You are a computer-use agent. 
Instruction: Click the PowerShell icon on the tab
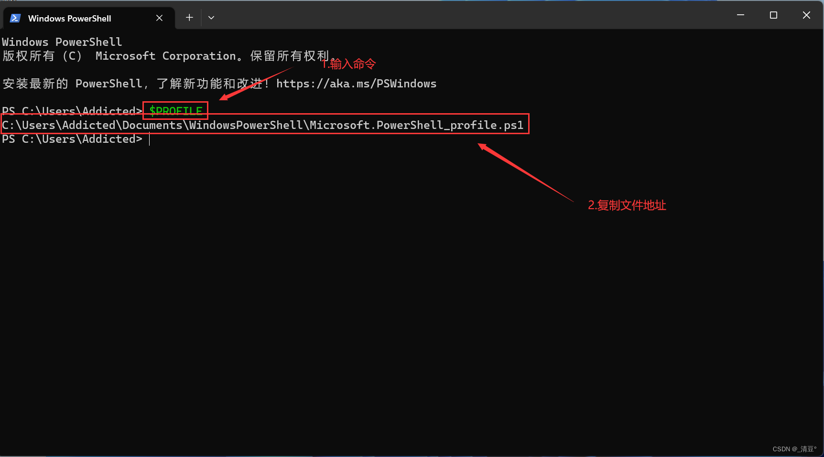pos(15,18)
